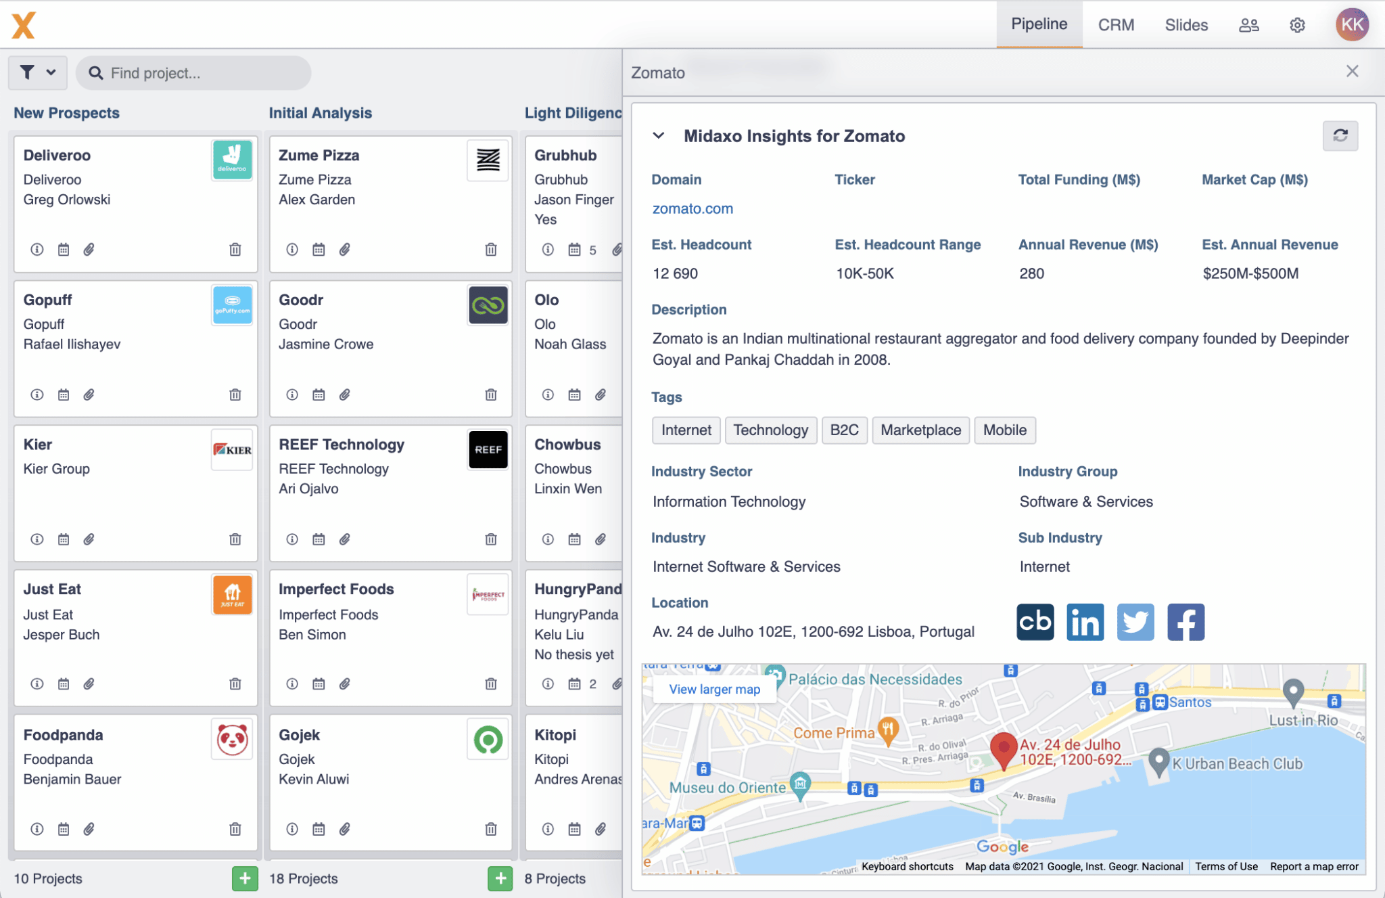Image resolution: width=1385 pixels, height=898 pixels.
Task: Delete the Imperfect Foods project card
Action: [x=491, y=684]
